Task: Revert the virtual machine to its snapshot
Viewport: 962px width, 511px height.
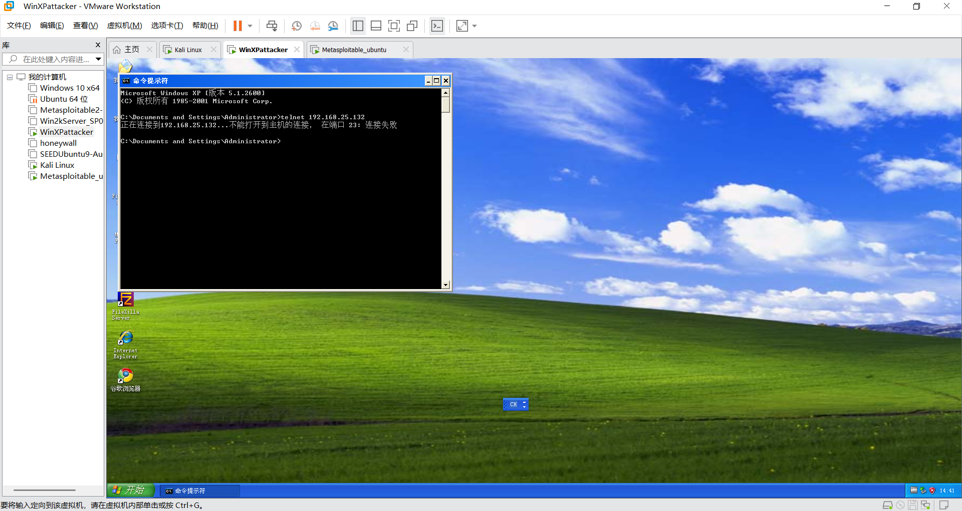Action: [x=315, y=26]
